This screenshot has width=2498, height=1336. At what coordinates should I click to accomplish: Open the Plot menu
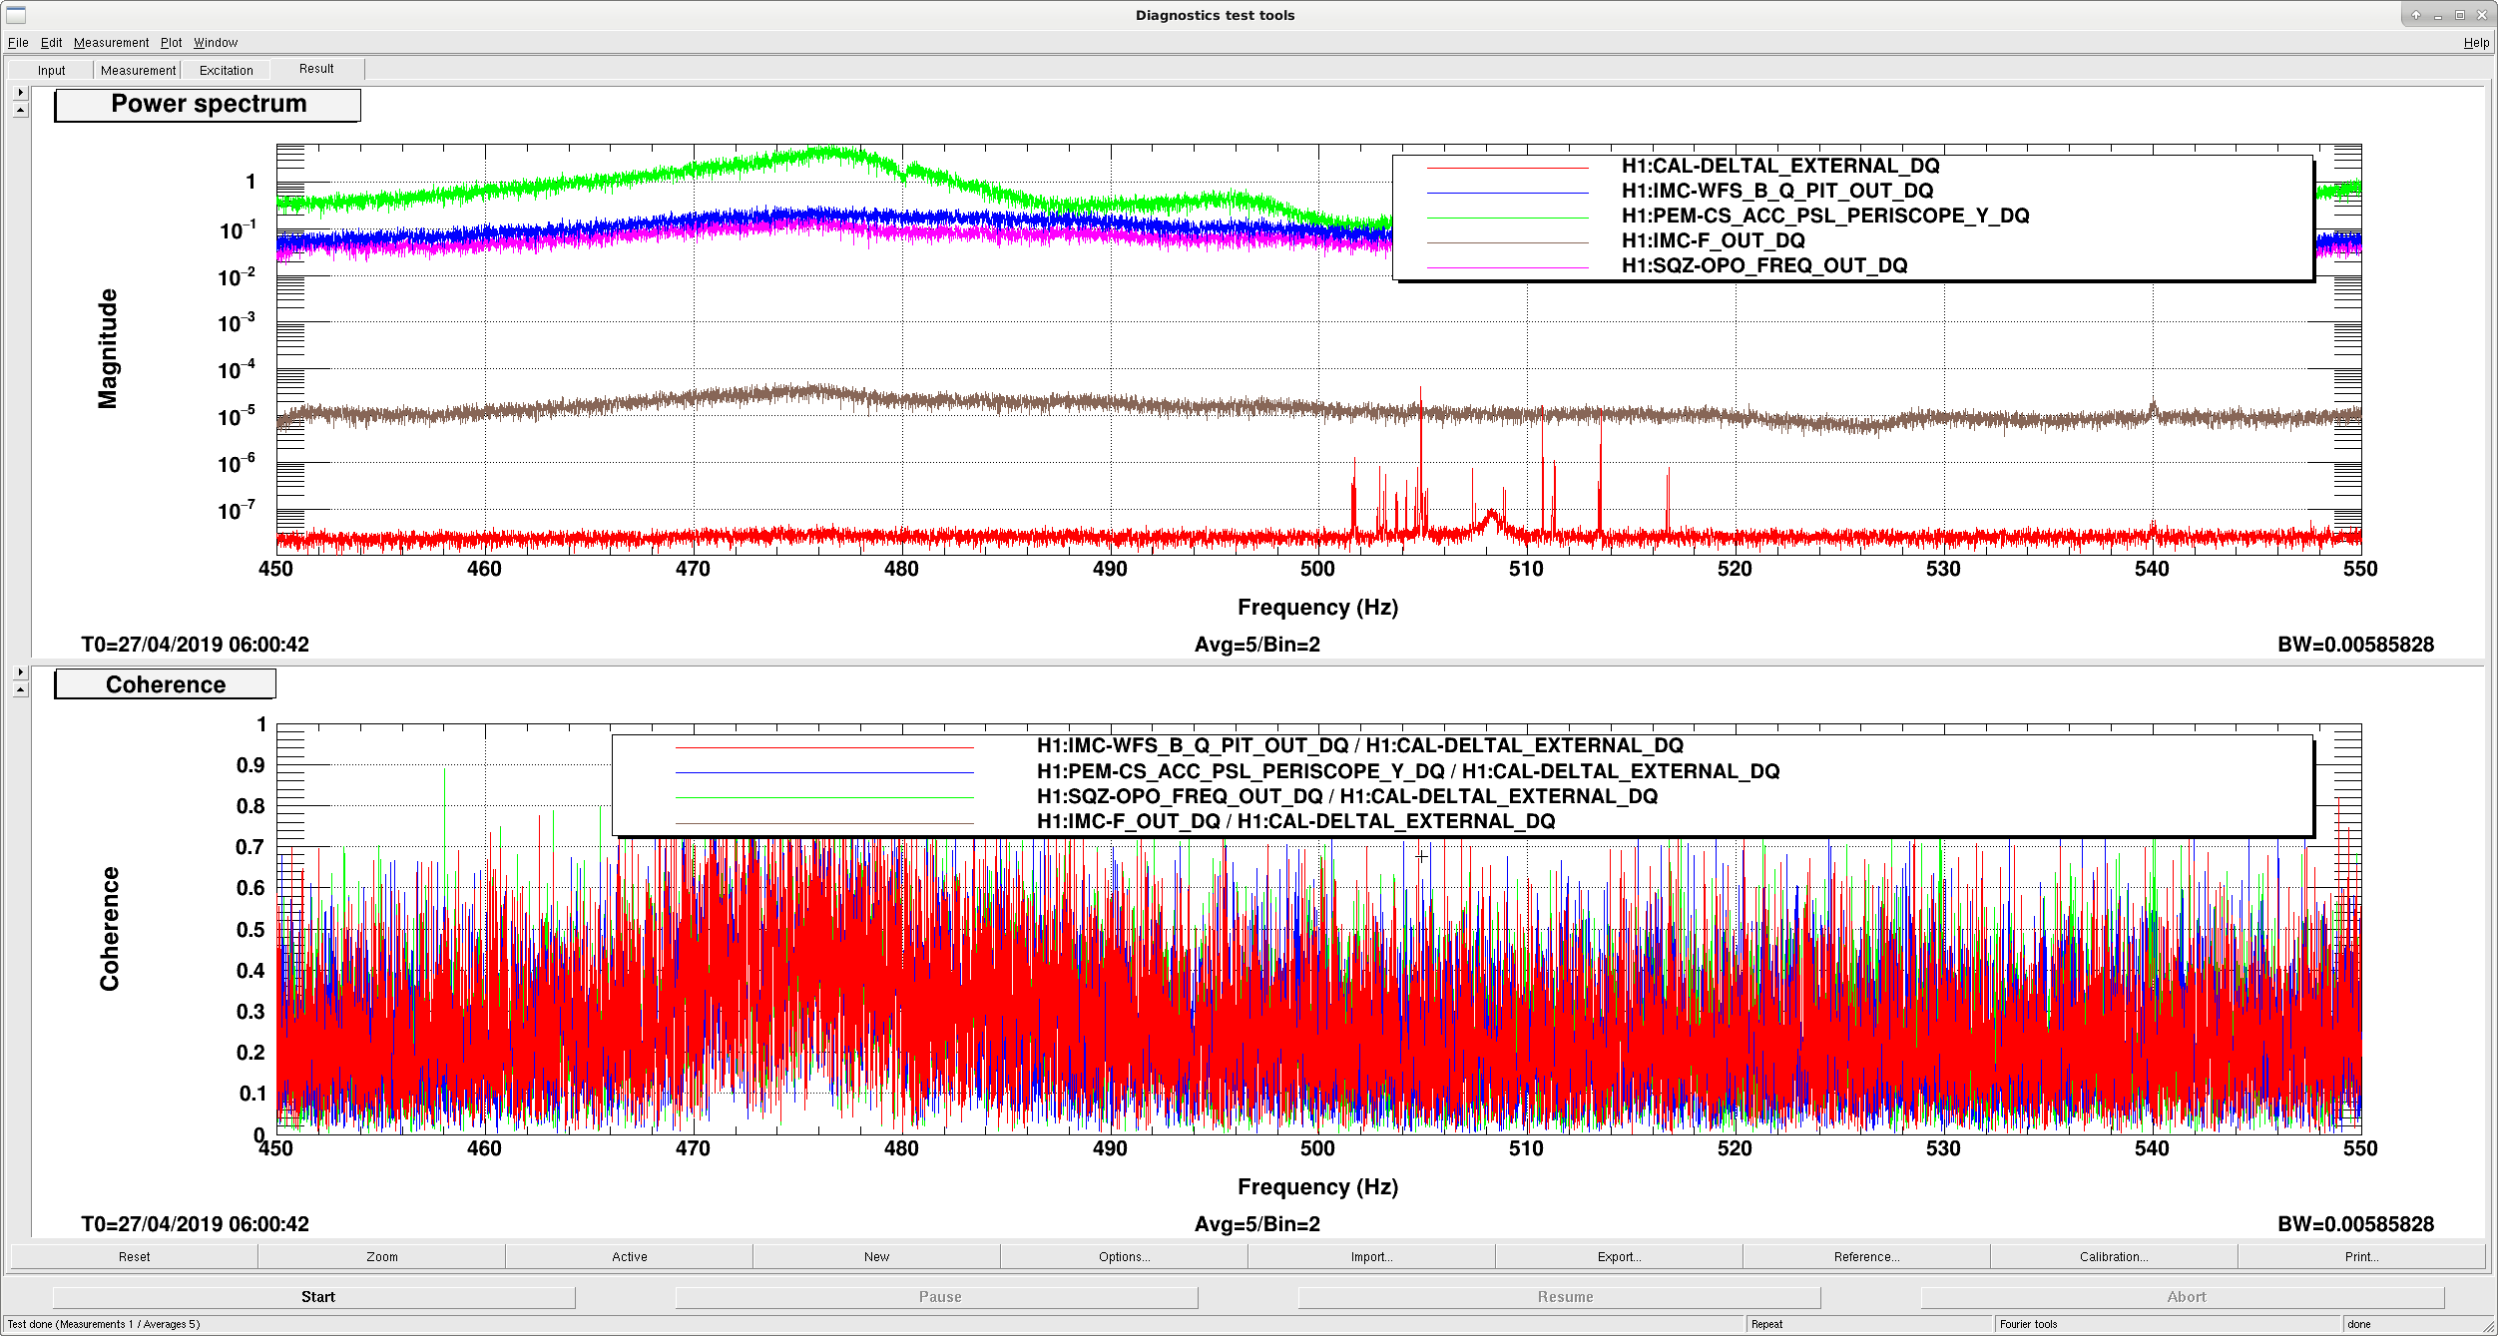tap(172, 43)
